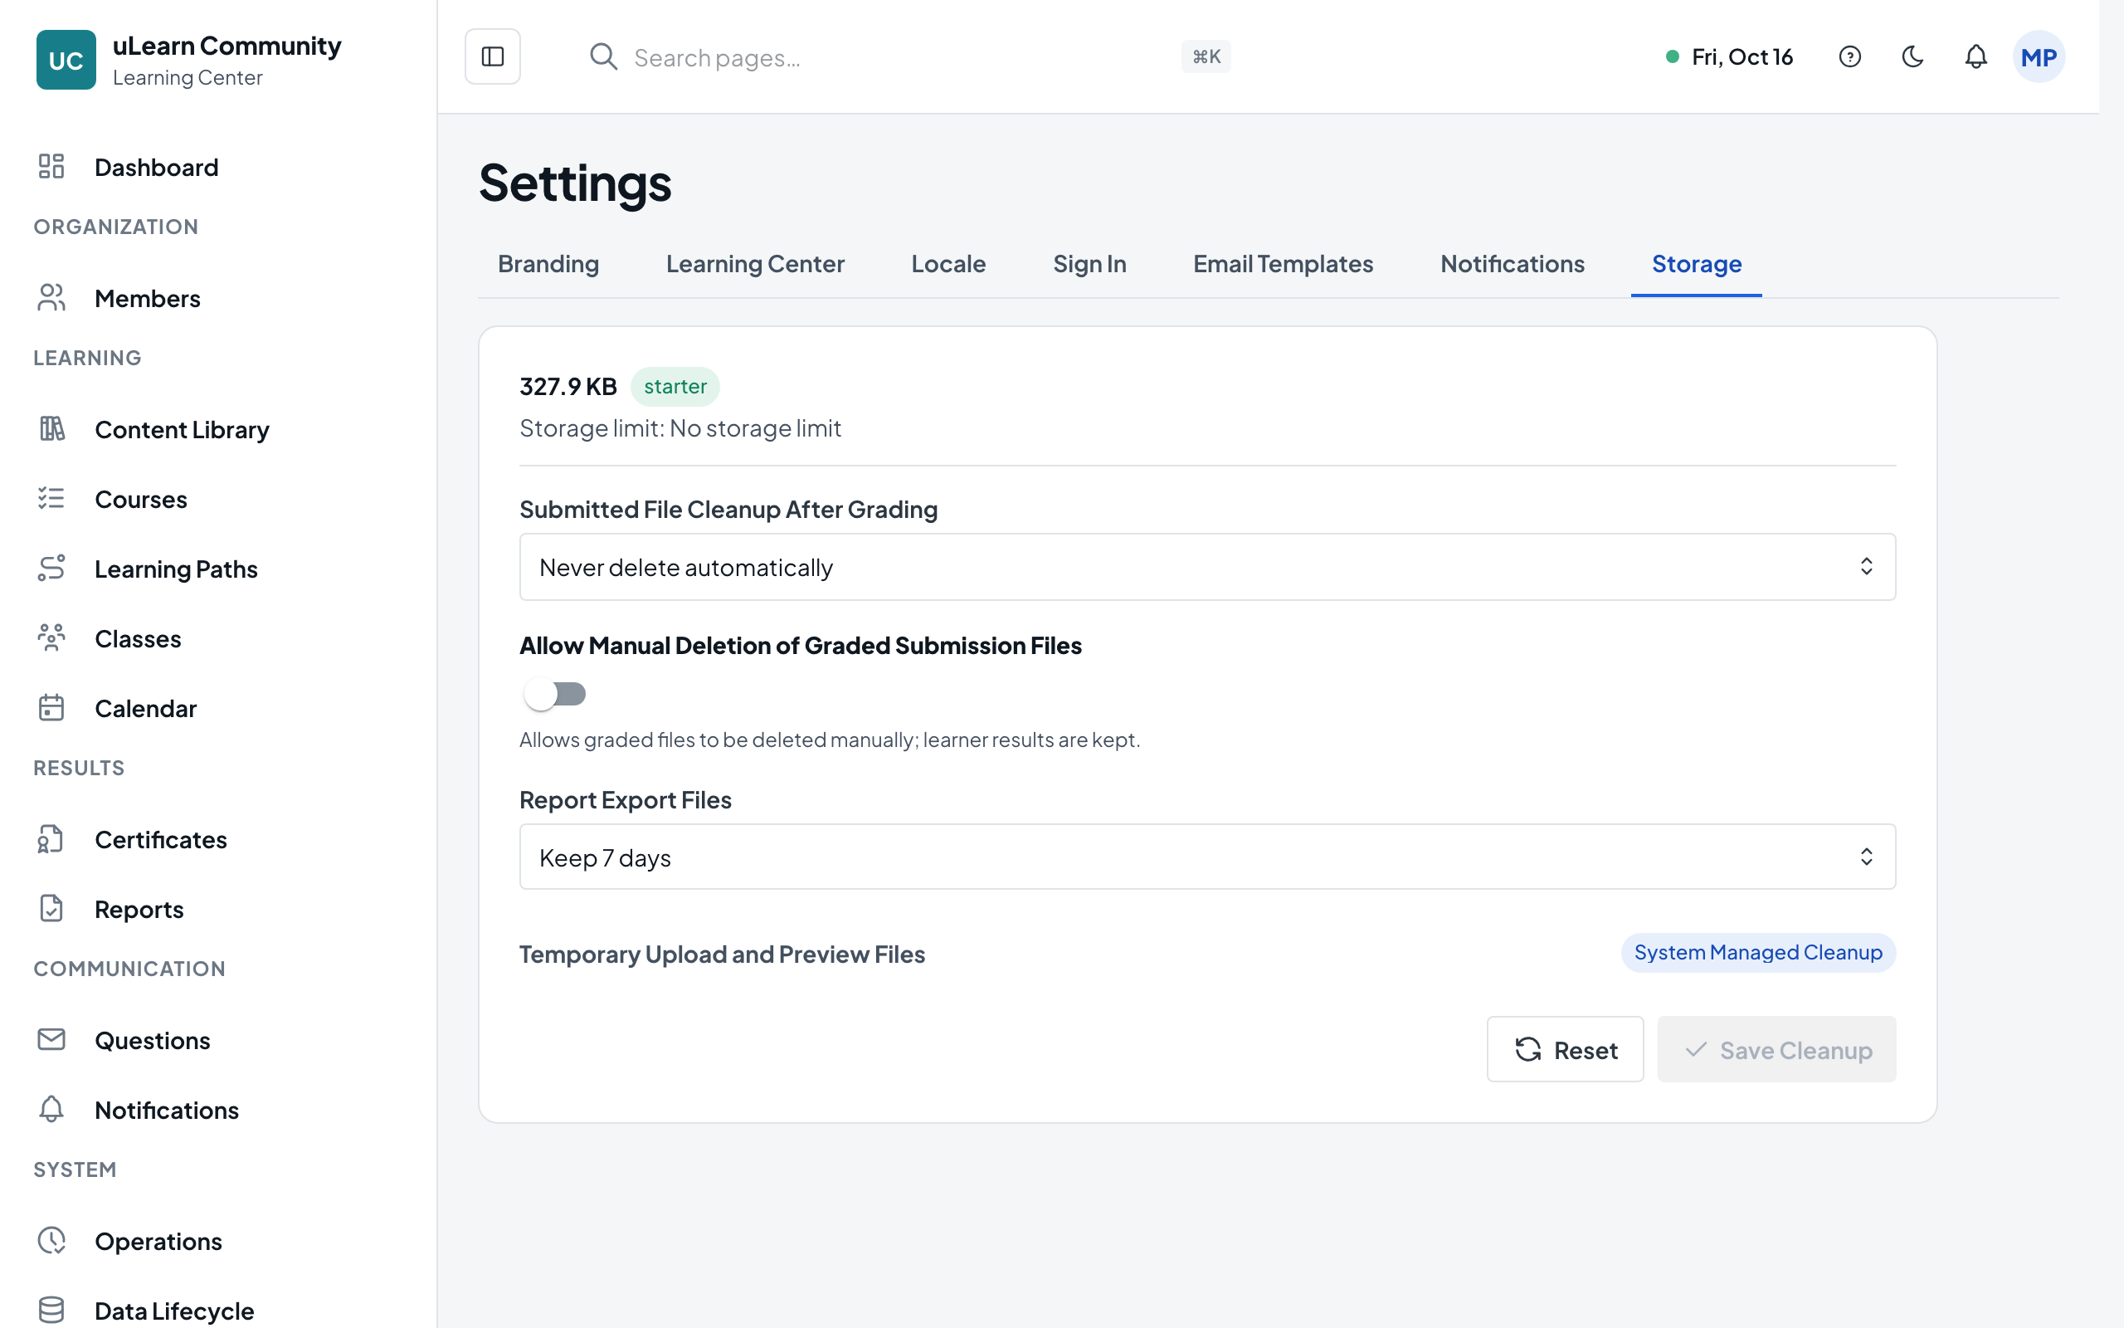
Task: Click the Learning Paths route icon
Action: [x=51, y=568]
